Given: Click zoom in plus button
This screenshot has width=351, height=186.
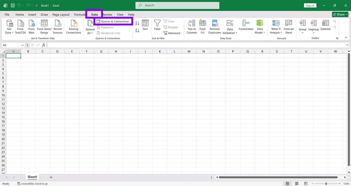Looking at the screenshot, I should tap(339, 184).
